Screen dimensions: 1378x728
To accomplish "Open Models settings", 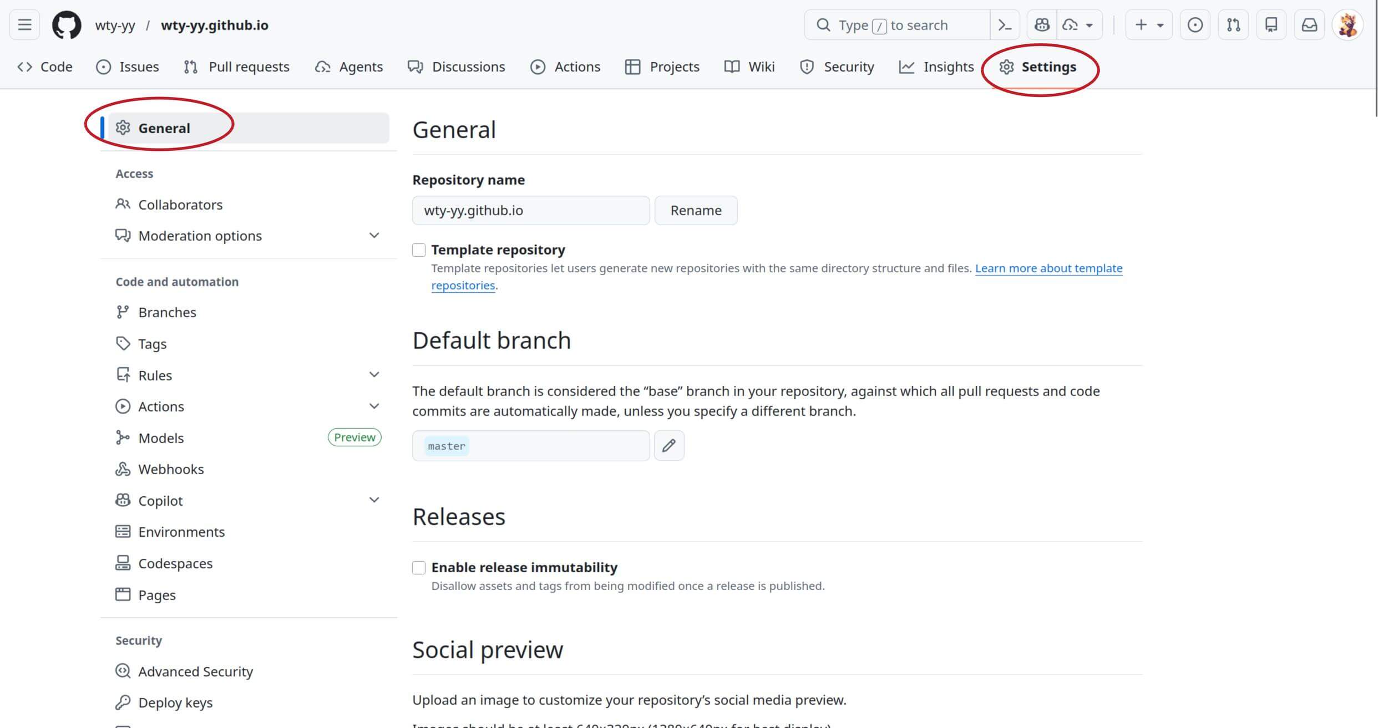I will pyautogui.click(x=249, y=438).
